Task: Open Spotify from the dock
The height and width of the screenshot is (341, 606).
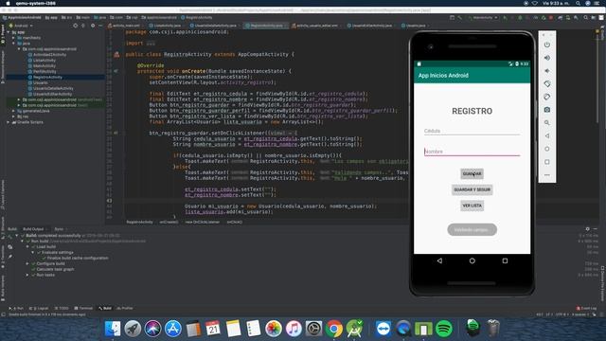Action: point(444,329)
